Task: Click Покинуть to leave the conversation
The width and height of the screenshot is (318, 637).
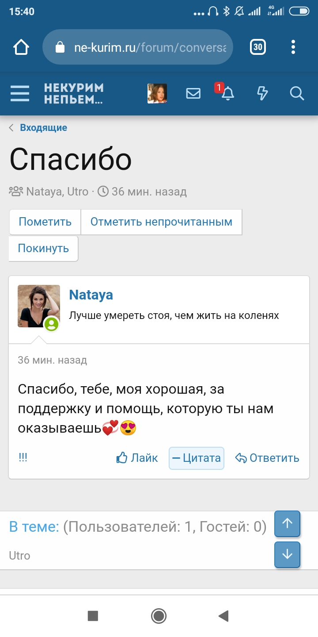Action: coord(43,248)
